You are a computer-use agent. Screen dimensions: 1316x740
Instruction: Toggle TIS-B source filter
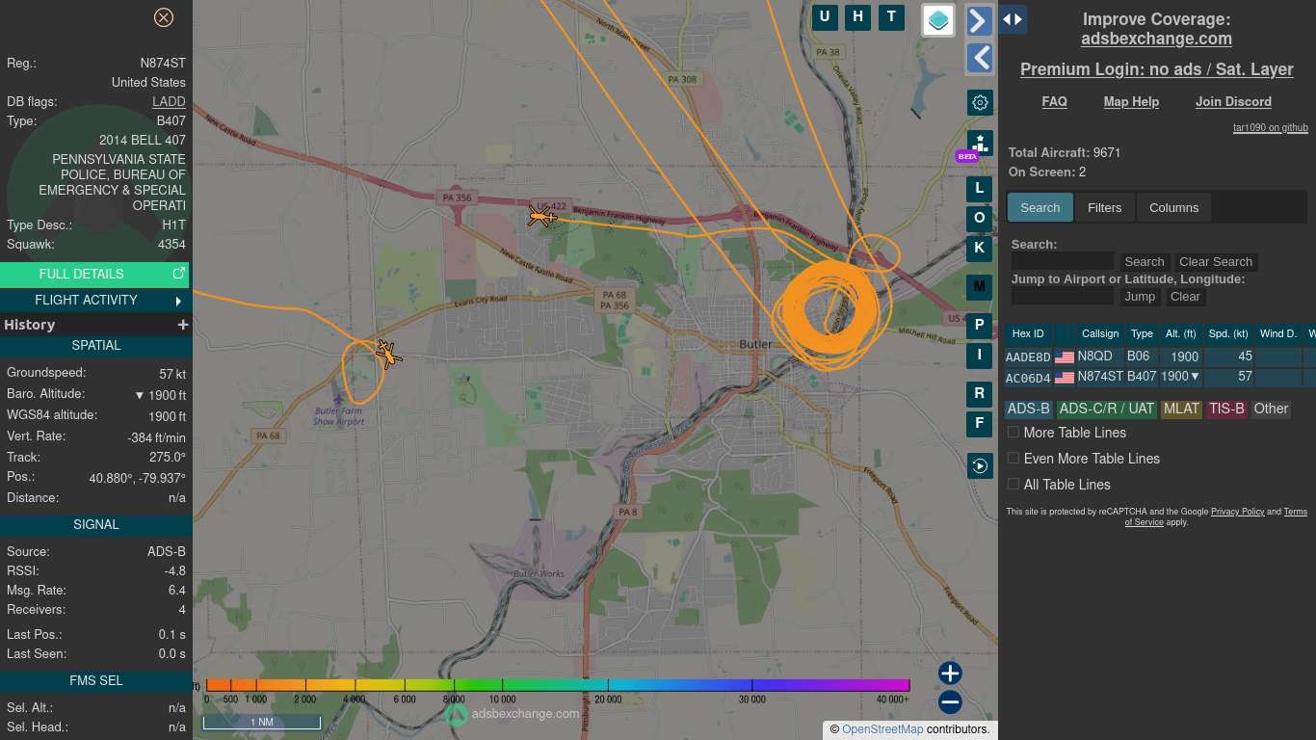tap(1227, 410)
